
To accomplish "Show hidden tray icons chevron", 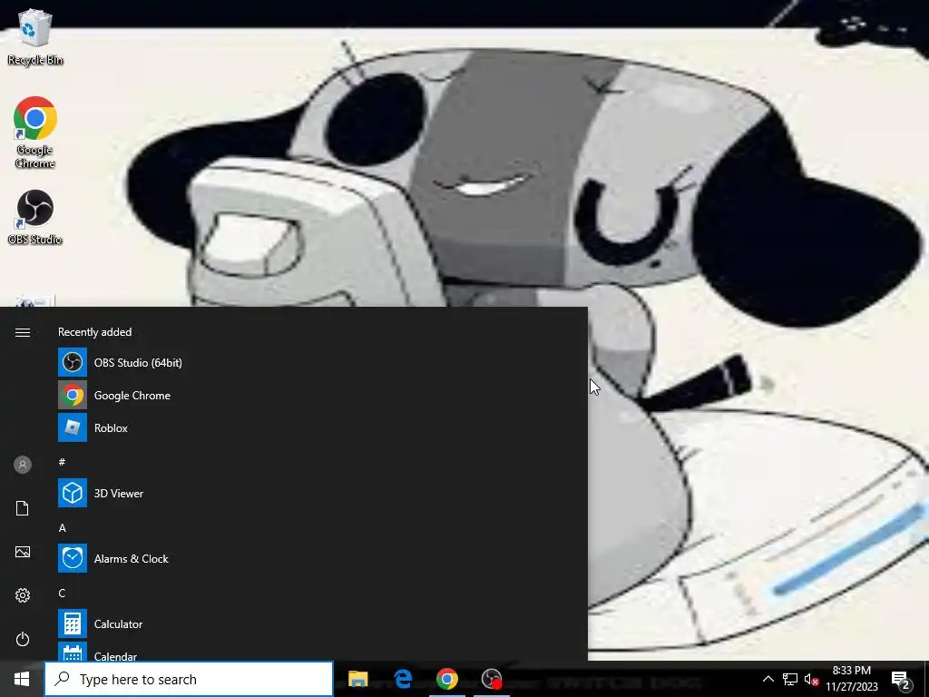I will [768, 679].
